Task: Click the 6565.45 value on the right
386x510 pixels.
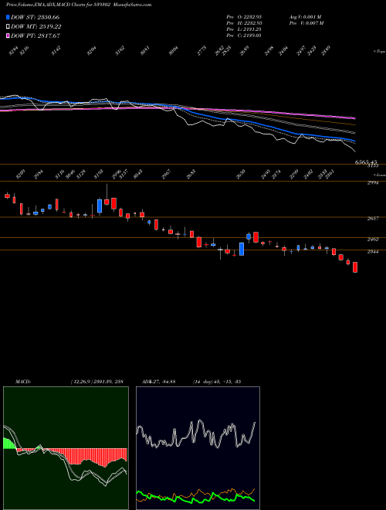Action: click(x=366, y=162)
